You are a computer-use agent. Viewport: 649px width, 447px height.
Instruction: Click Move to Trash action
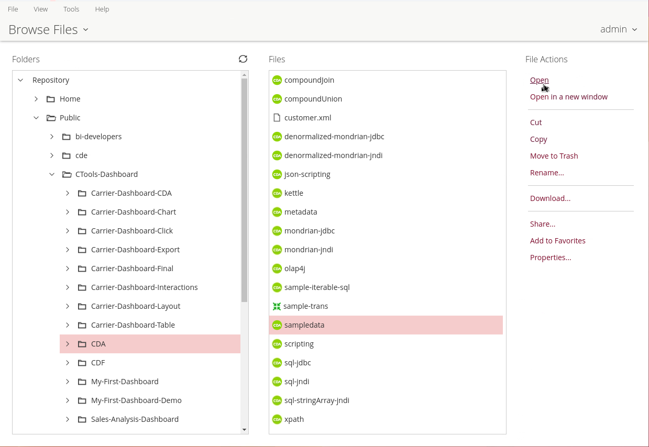pos(554,156)
